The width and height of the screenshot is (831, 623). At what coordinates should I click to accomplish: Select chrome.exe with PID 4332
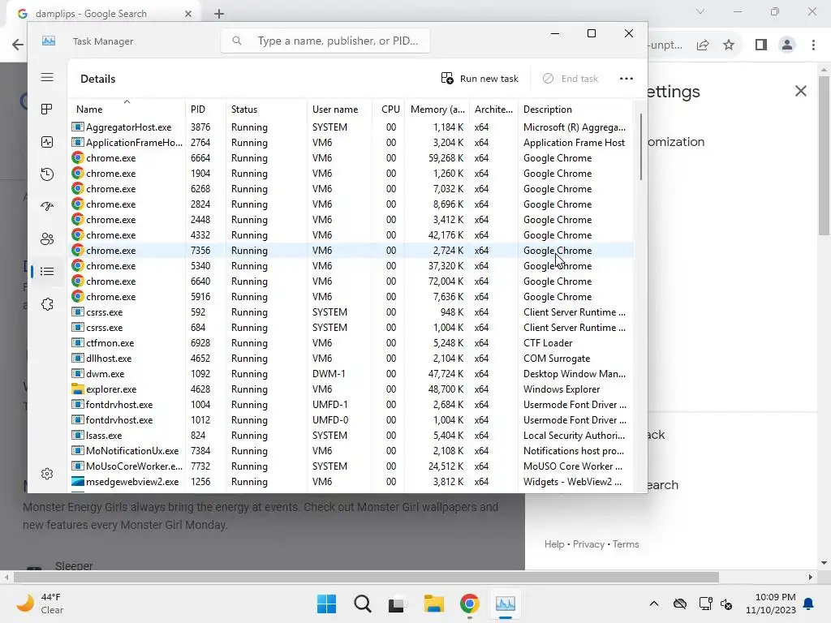[351, 234]
